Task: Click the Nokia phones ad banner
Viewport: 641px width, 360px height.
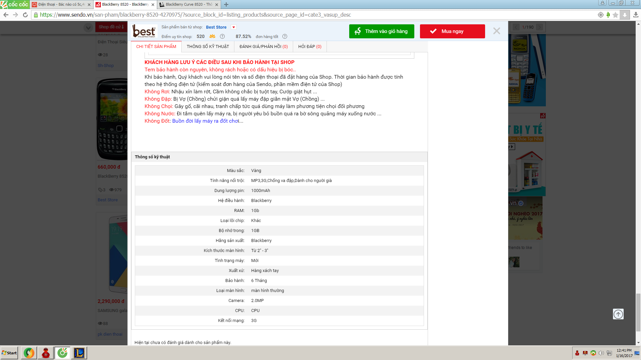Action: click(x=527, y=70)
